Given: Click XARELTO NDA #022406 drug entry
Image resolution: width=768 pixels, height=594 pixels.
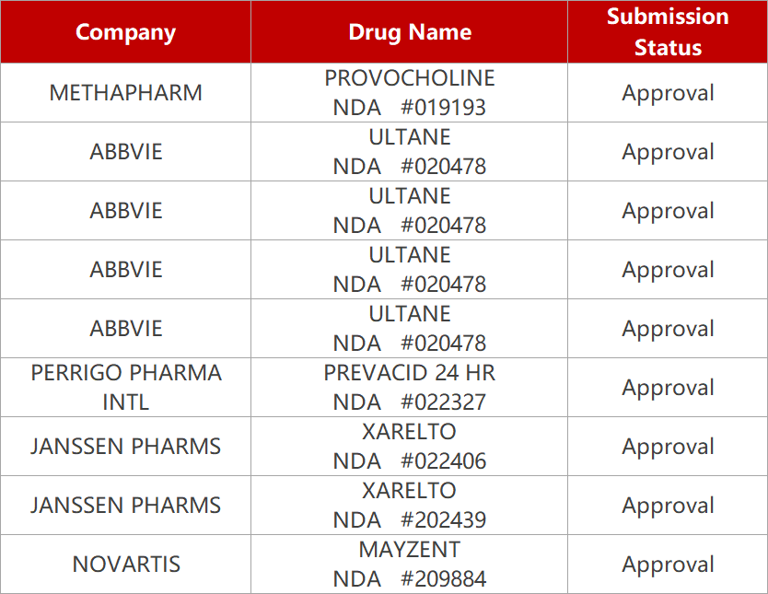Looking at the screenshot, I should coord(410,446).
